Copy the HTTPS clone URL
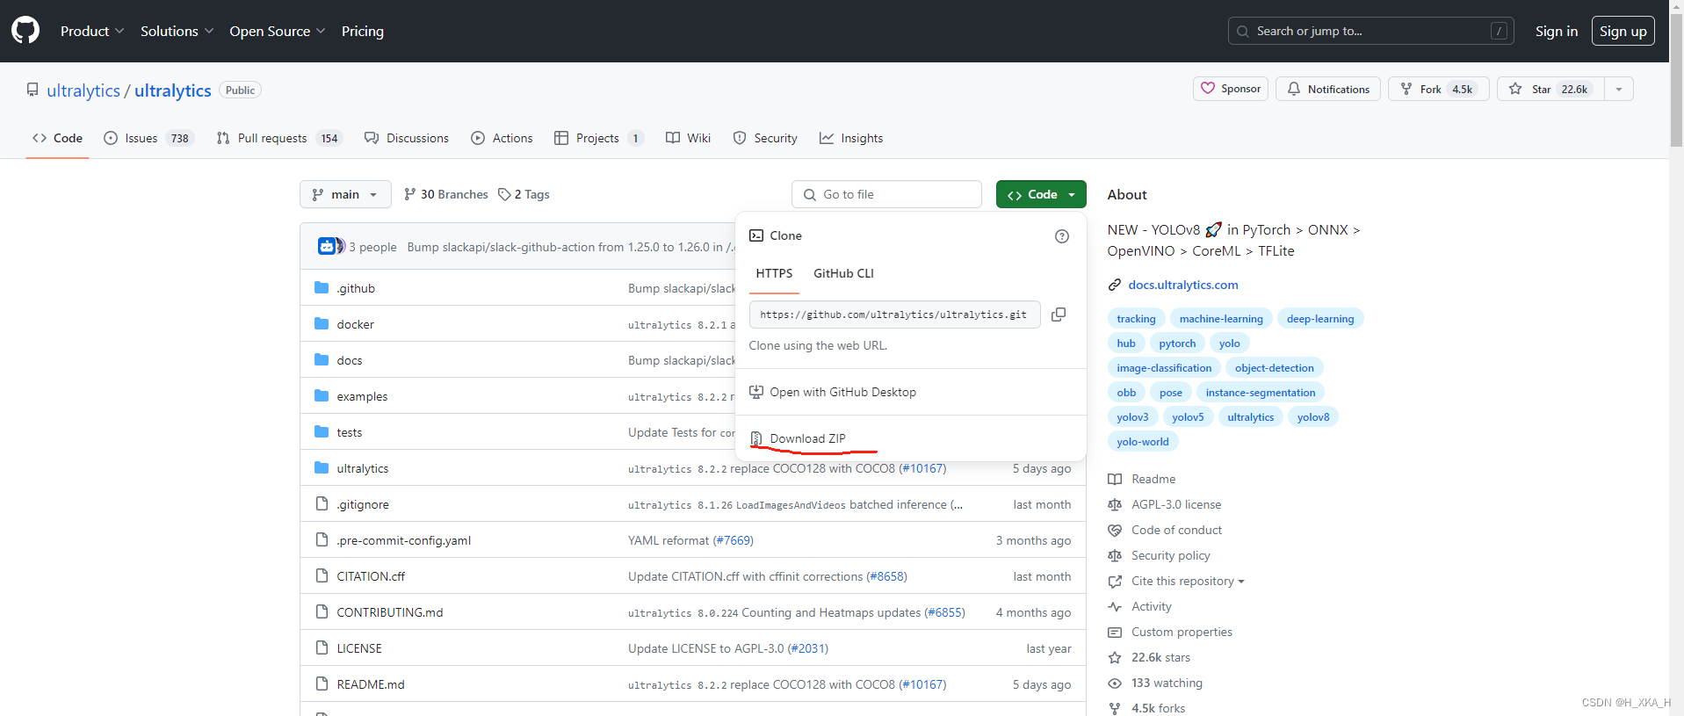The image size is (1684, 716). pos(1059,315)
